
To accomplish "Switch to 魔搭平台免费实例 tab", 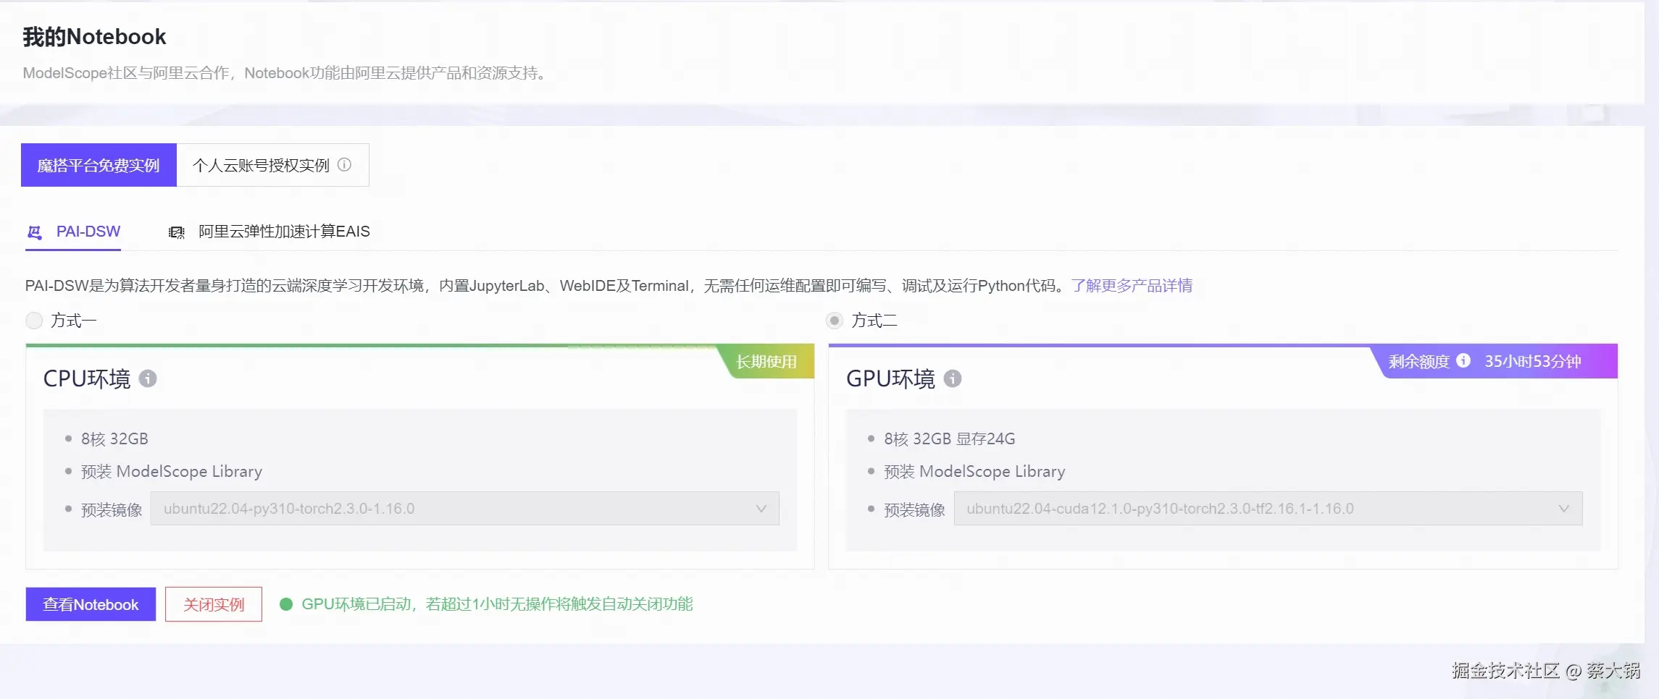I will coord(99,165).
